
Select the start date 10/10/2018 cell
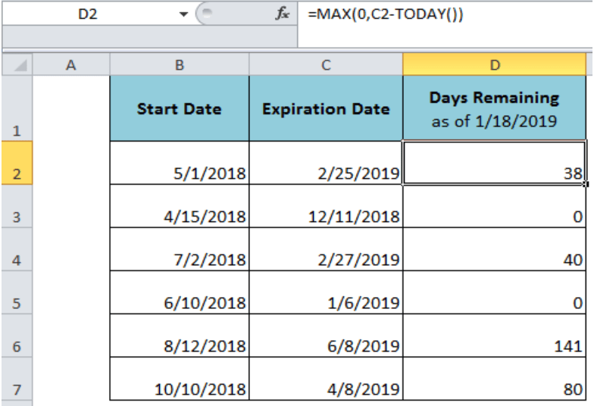click(180, 379)
